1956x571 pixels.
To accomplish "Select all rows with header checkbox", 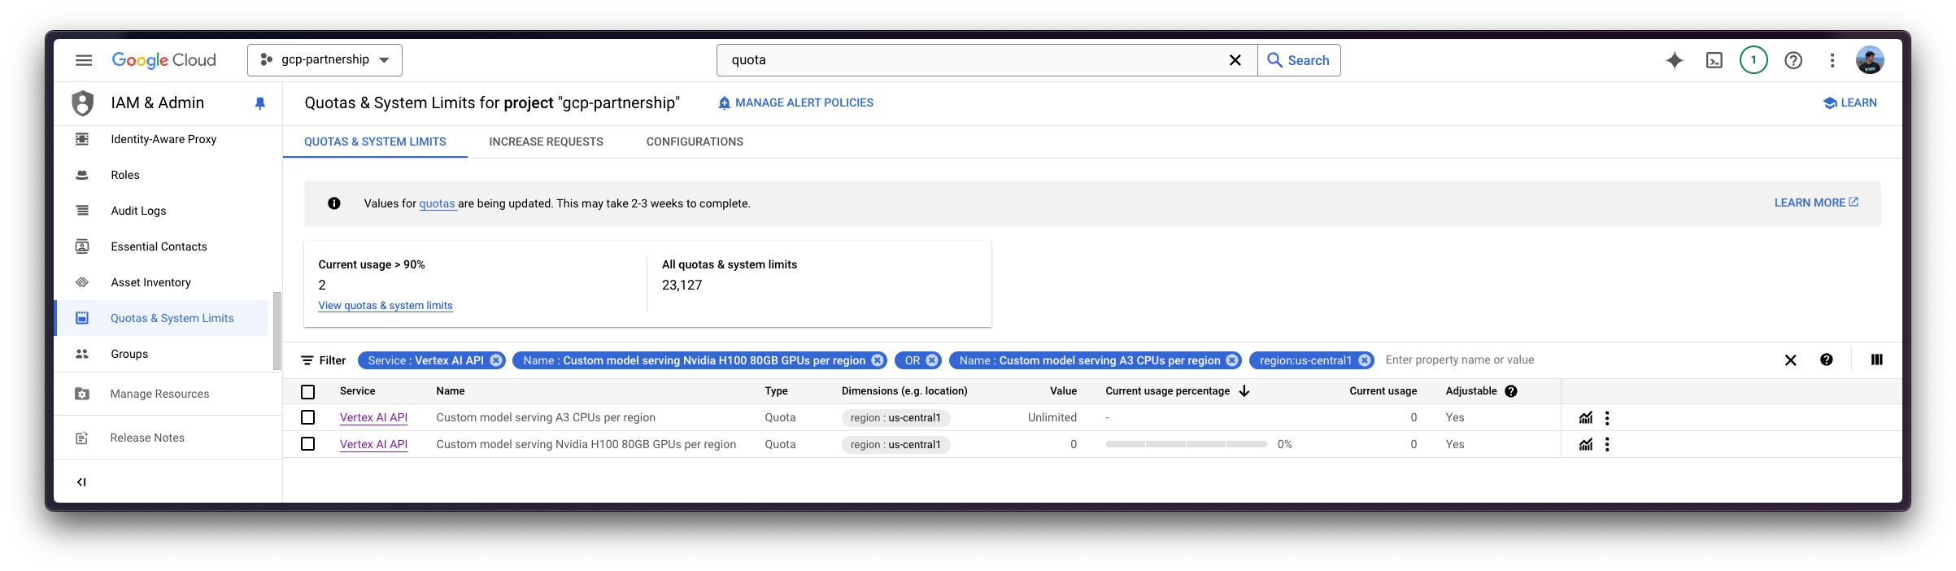I will 307,392.
